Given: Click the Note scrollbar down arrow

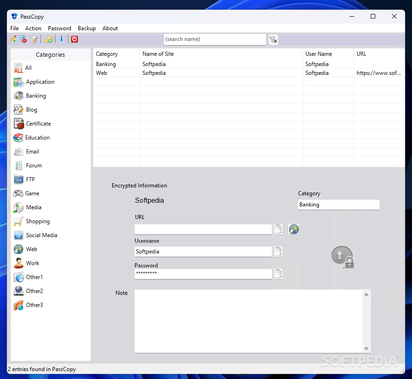Looking at the screenshot, I should (366, 349).
